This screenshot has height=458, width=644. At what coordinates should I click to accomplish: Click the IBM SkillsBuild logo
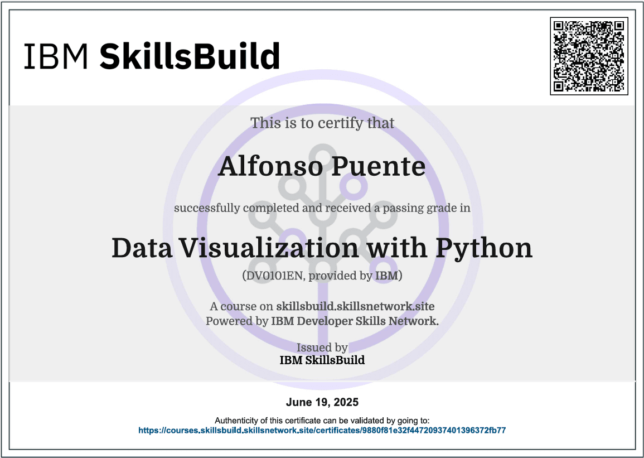[x=152, y=56]
